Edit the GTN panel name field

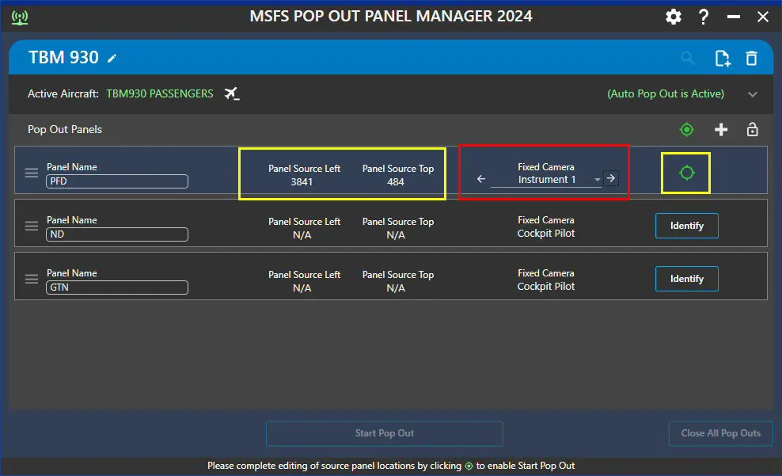point(116,287)
